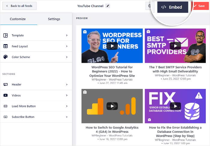Screen dimensions: 210x146
Task: Click the Color Scheme palette icon
Action: pos(5,57)
